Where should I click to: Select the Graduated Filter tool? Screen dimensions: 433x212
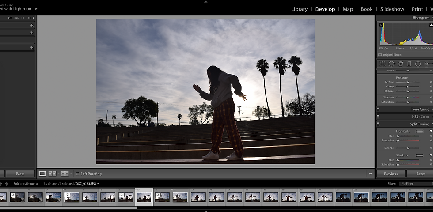coord(409,64)
